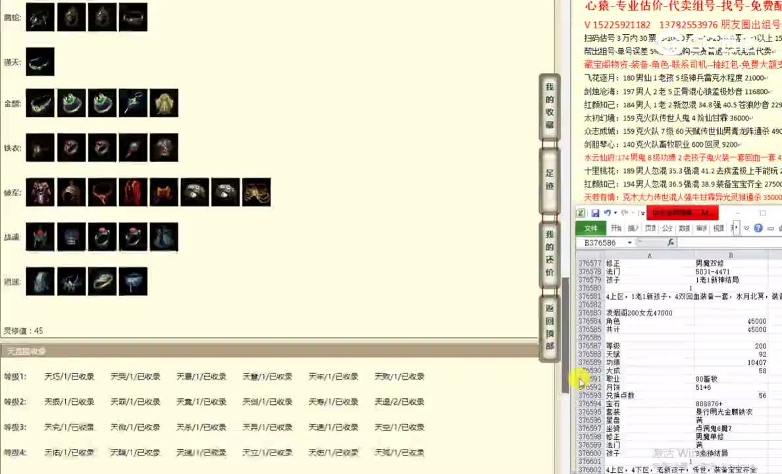Switch to the 开始 ribbon tab
The image size is (782, 474).
[x=617, y=228]
